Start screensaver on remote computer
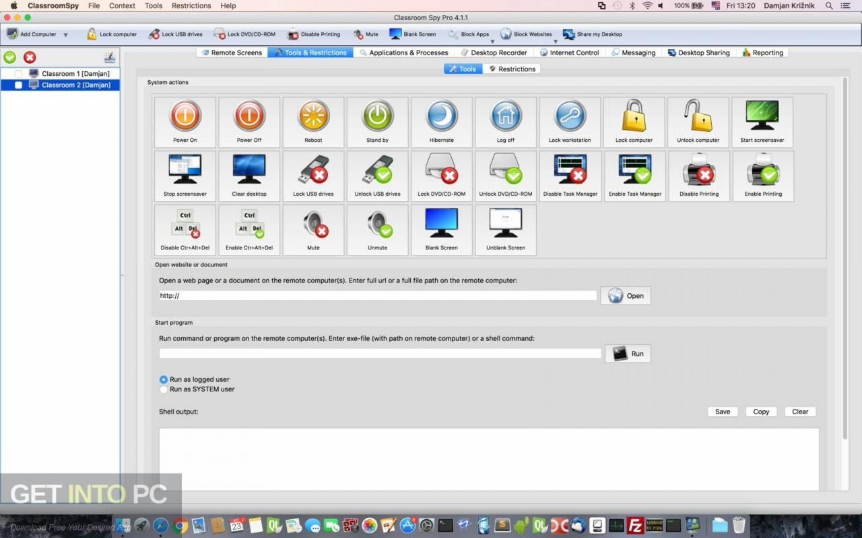This screenshot has height=538, width=862. pyautogui.click(x=762, y=122)
